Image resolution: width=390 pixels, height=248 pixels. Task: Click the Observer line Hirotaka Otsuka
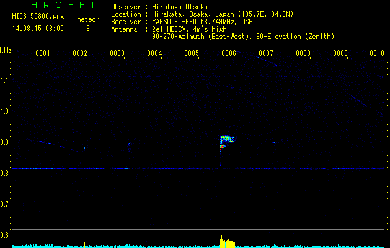click(x=159, y=7)
